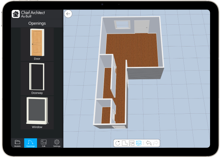
Task: Open the Edit tab
Action: (44, 143)
